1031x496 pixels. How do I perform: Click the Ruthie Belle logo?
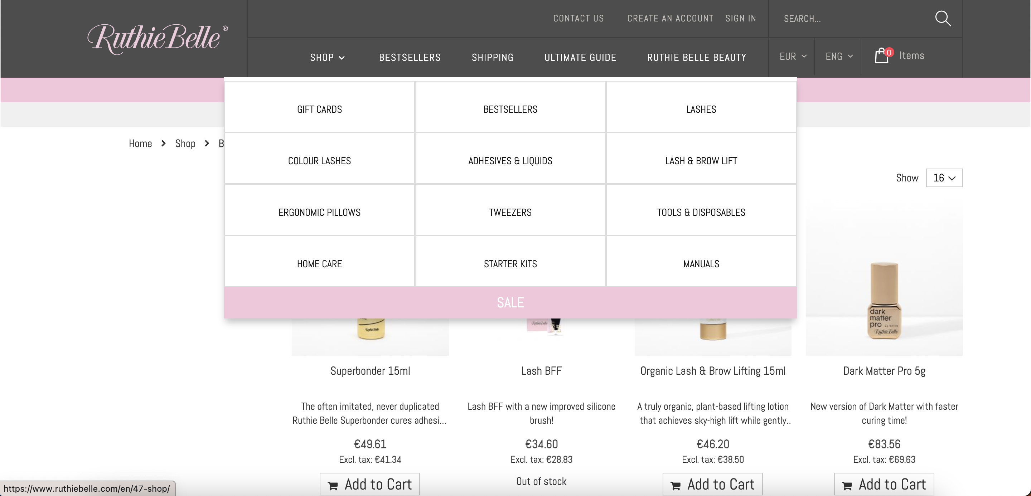pos(157,38)
